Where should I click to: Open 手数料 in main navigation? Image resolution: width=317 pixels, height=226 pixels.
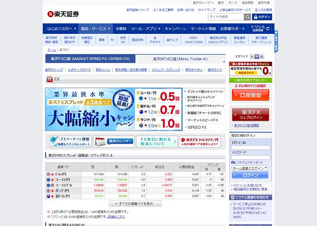coord(121,28)
